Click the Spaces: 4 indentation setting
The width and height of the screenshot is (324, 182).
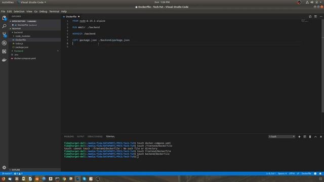point(282,173)
